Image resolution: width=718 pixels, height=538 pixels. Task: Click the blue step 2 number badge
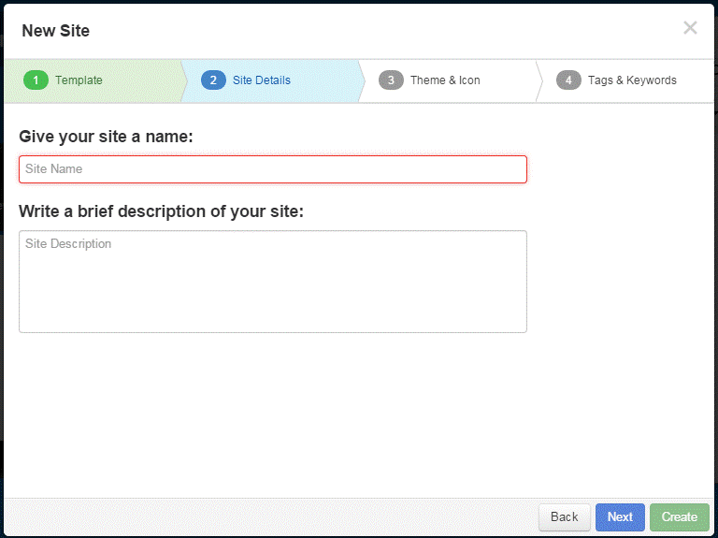[213, 80]
